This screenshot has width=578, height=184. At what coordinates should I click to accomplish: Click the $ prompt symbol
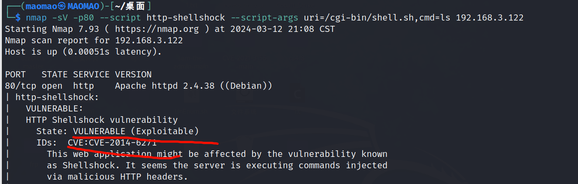coord(17,17)
